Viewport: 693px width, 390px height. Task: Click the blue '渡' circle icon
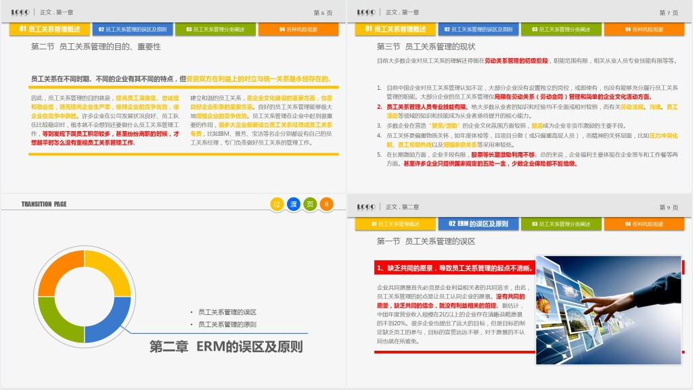[294, 204]
